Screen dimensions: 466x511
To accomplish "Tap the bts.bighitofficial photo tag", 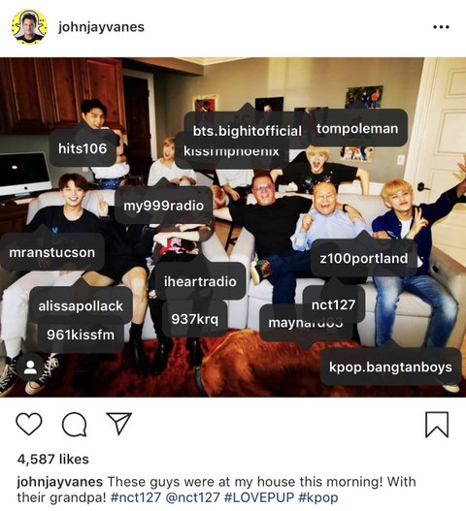I will click(247, 131).
